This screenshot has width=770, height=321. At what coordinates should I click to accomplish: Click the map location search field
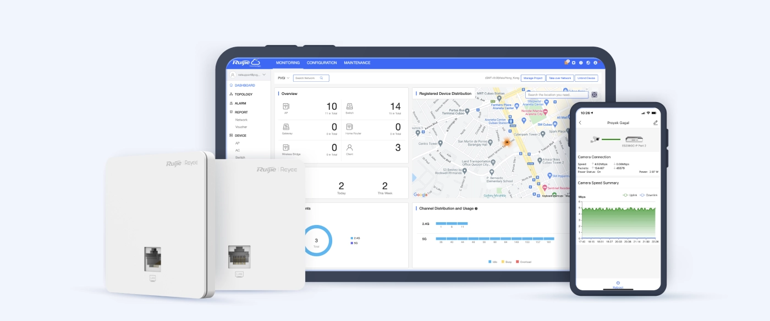[x=556, y=95]
